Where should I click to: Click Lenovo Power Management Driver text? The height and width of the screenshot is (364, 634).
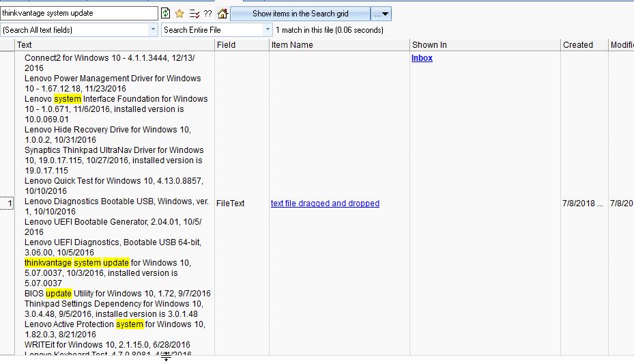[113, 83]
